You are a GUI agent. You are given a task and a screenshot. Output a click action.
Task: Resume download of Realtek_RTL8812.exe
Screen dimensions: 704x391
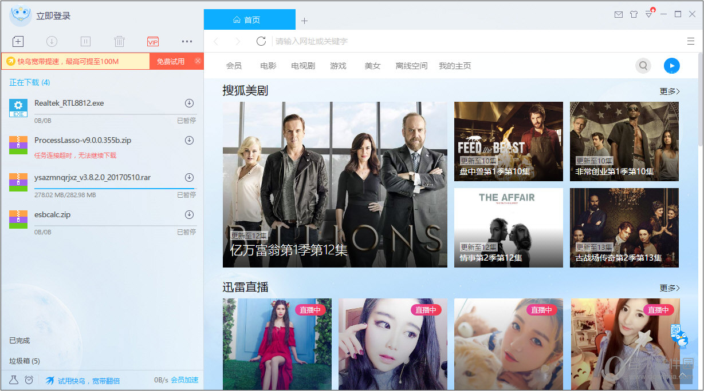(189, 103)
